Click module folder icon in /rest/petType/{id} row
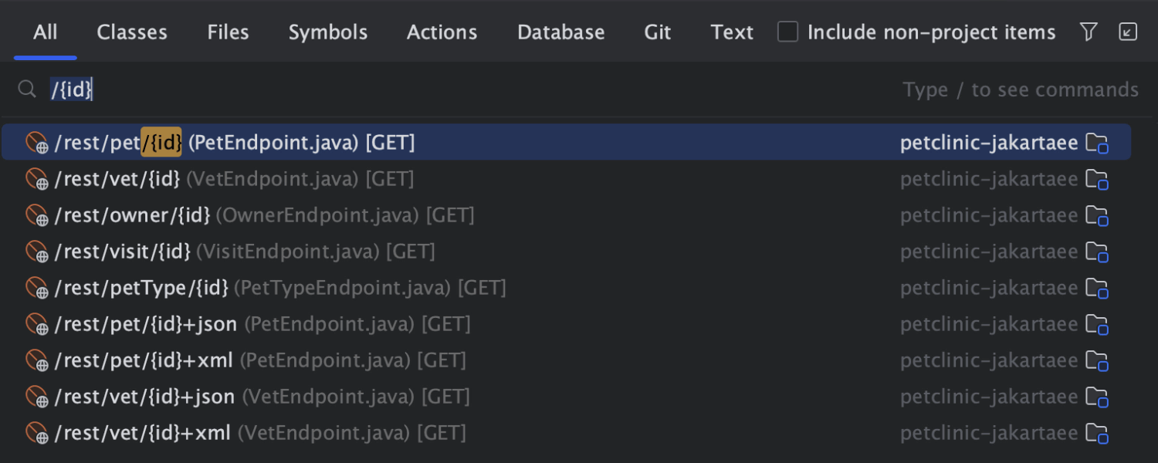Image resolution: width=1158 pixels, height=463 pixels. (x=1096, y=288)
